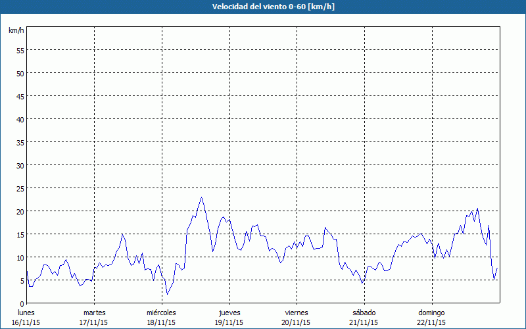
Task: Select the '25' tick label on the y-axis
Action: pyautogui.click(x=20, y=188)
